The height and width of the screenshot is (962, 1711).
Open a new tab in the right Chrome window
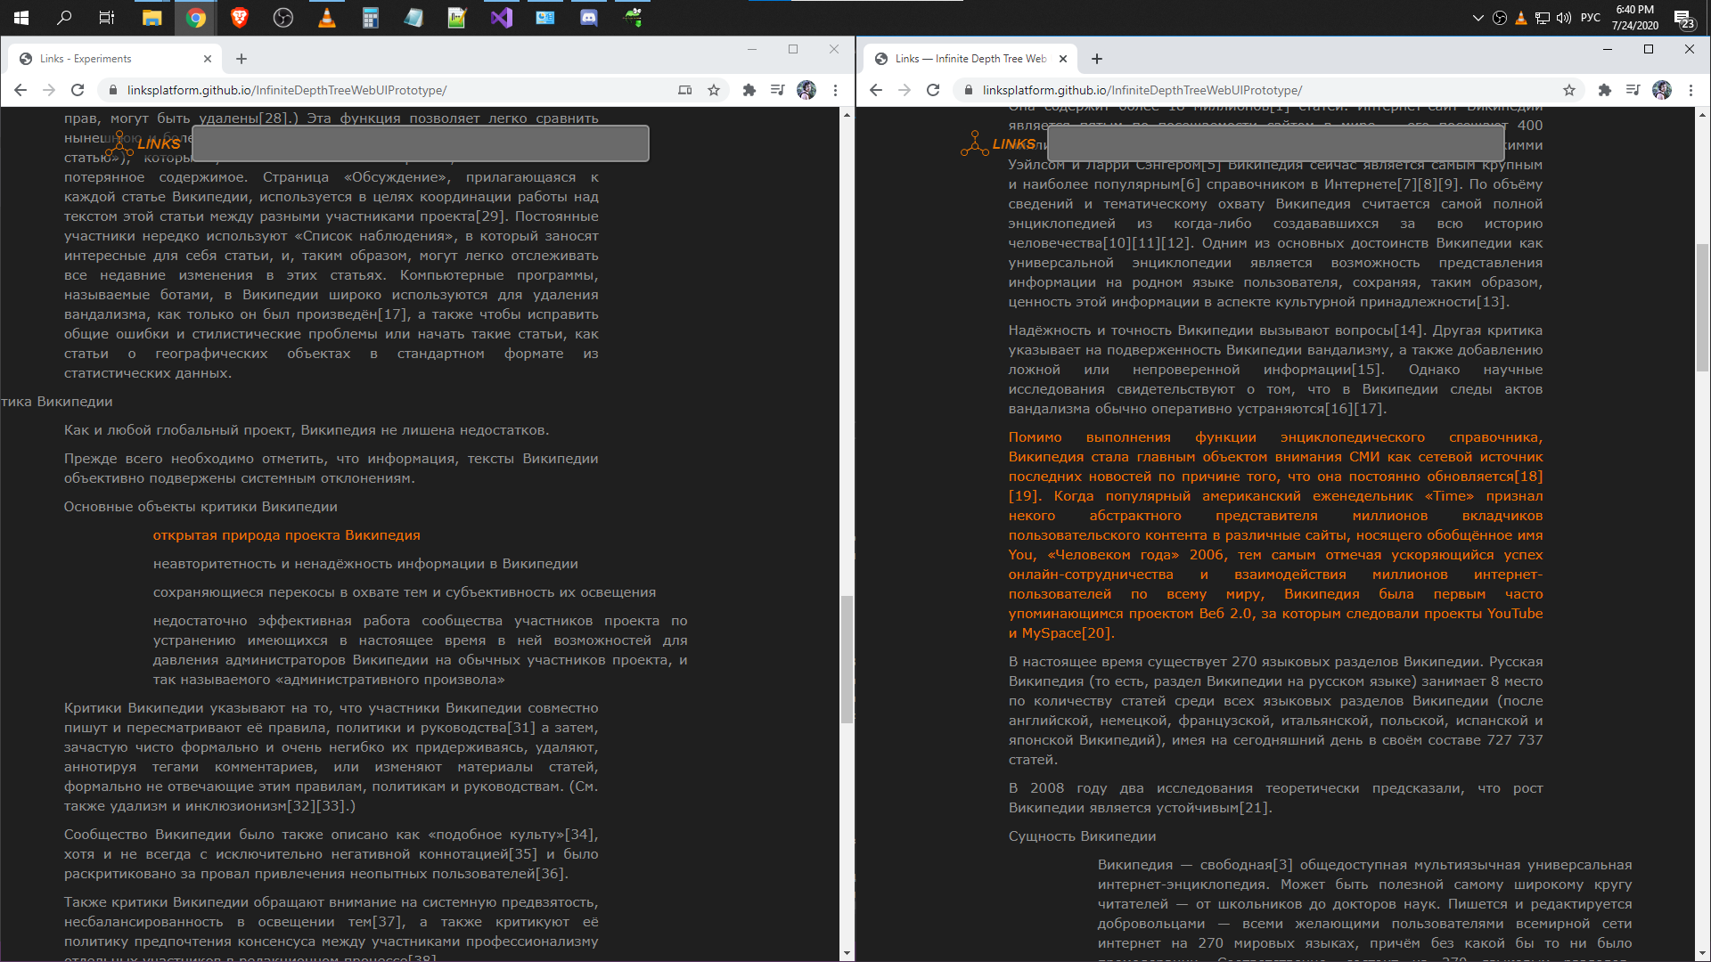[1097, 59]
